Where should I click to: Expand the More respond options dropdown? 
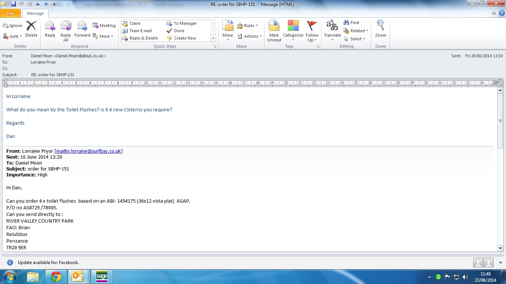[x=103, y=36]
